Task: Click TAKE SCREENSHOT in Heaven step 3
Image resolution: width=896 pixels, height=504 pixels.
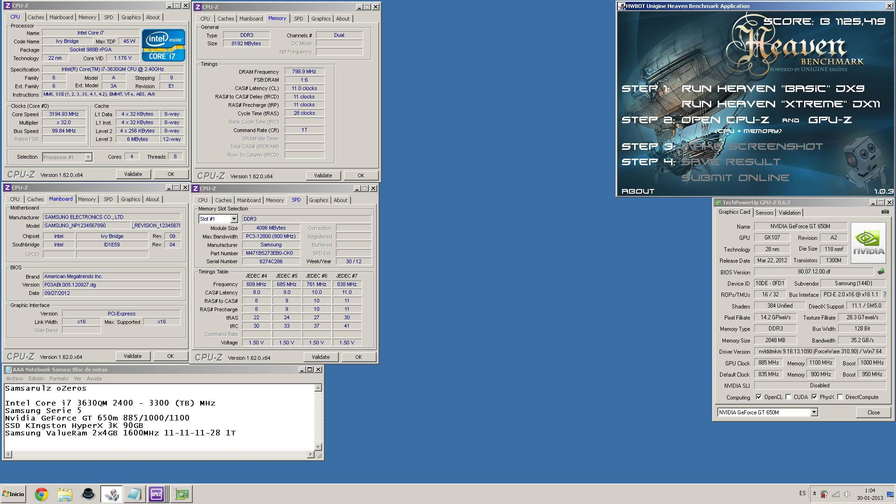Action: point(752,147)
